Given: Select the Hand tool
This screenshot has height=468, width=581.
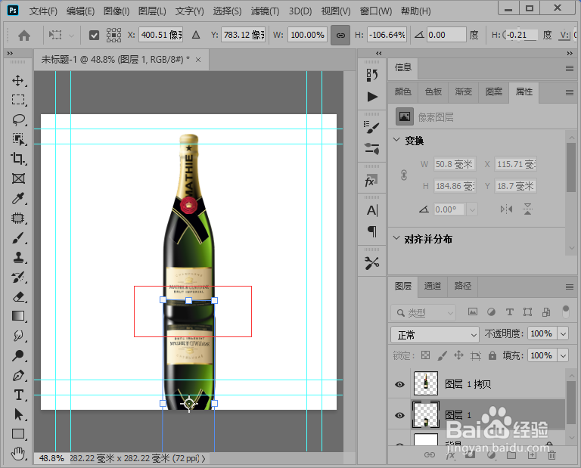Looking at the screenshot, I should coord(18,453).
